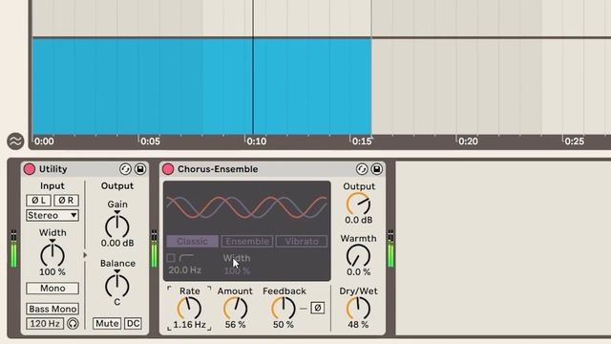Click the chorus LFO waveform display

[246, 207]
